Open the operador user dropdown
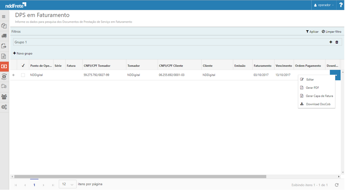345x191 pixels. 324,5
